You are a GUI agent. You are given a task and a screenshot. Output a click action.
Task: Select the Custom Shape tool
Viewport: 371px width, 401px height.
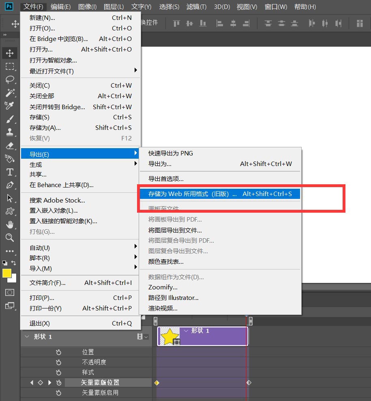point(10,211)
